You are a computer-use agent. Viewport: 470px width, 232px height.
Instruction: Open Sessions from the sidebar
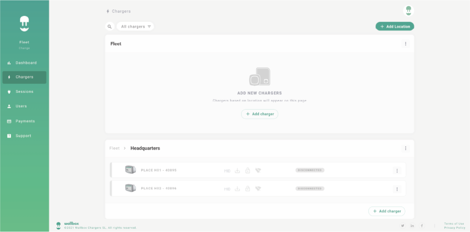(x=24, y=92)
